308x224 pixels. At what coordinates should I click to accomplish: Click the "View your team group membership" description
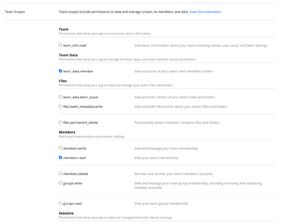pyautogui.click(x=161, y=204)
